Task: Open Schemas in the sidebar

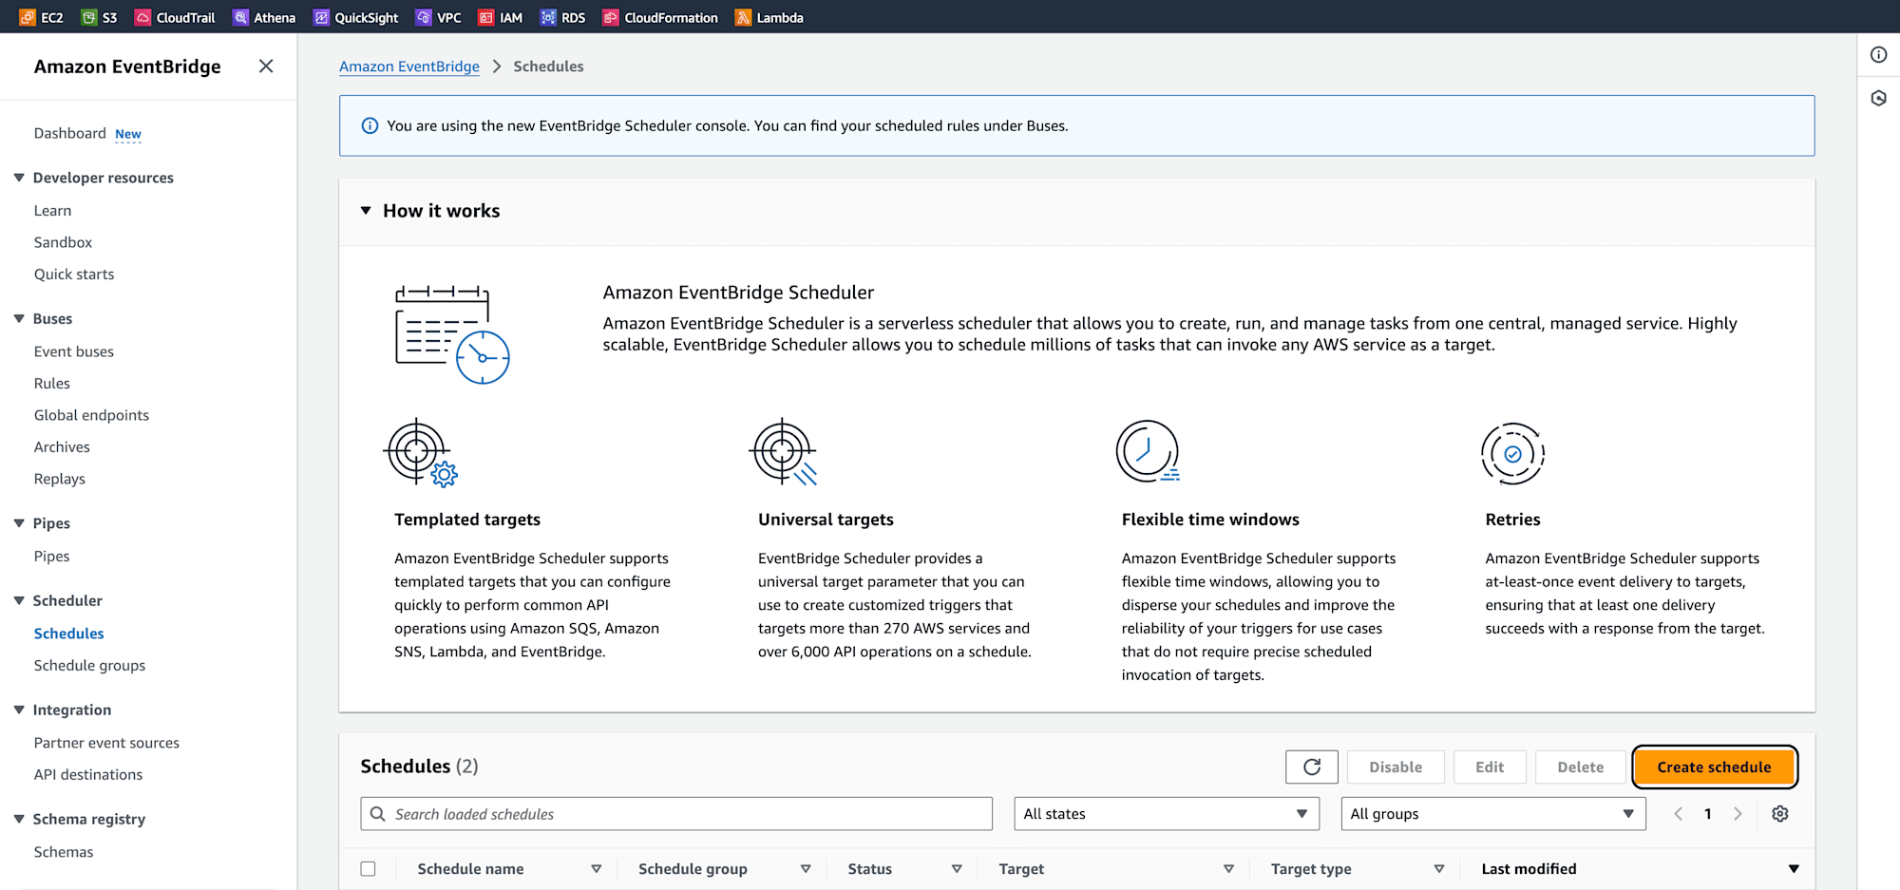Action: (x=64, y=852)
